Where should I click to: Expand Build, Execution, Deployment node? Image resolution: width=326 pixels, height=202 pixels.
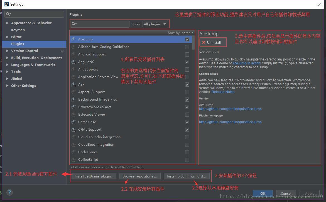pos(7,58)
